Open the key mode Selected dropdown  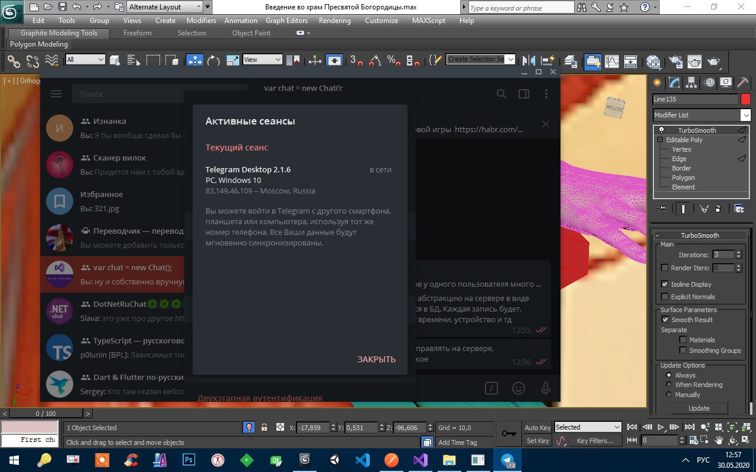tap(588, 427)
